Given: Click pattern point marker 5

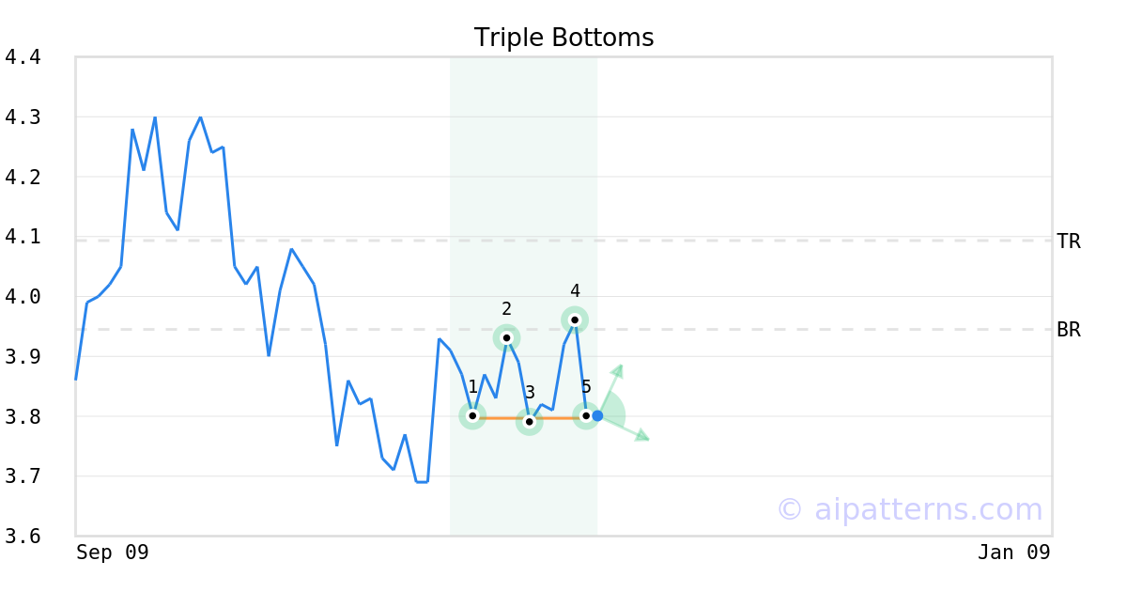Looking at the screenshot, I should pos(586,415).
